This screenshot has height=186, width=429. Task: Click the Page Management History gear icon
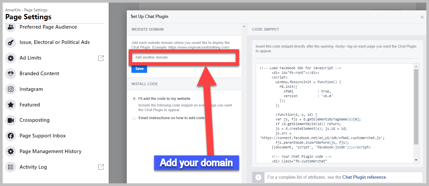11,151
